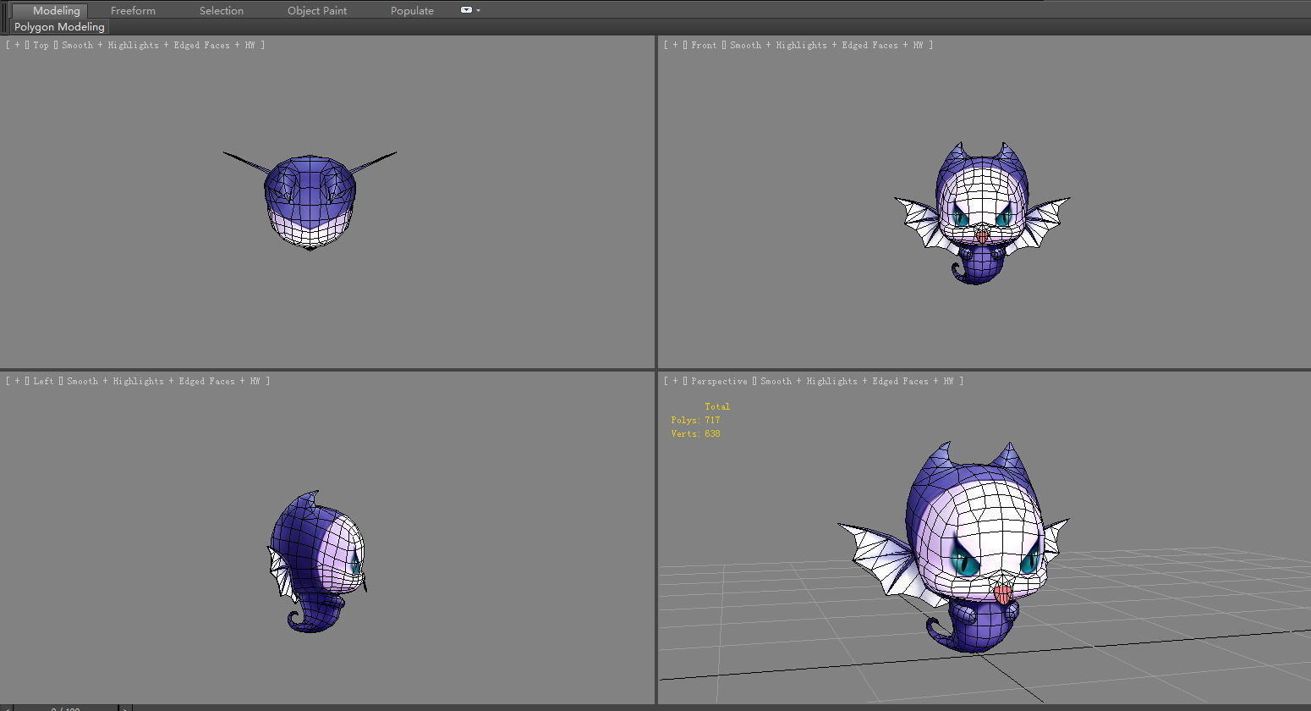Click the Perspective view name label

pyautogui.click(x=719, y=381)
